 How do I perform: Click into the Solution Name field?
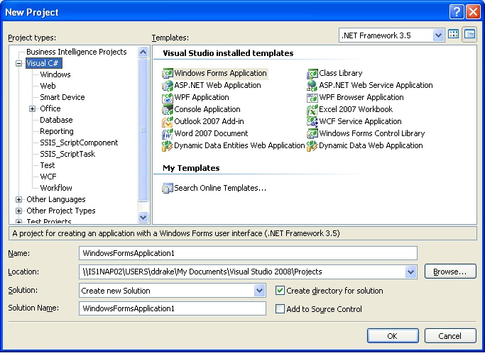(173, 308)
